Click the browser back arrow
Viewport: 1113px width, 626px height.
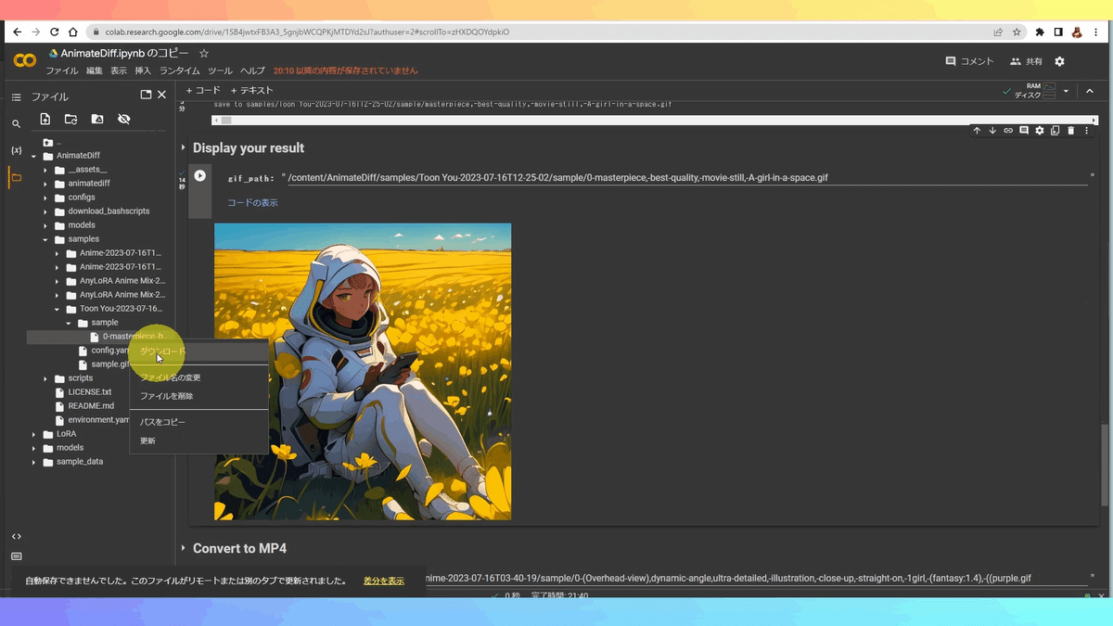(x=17, y=32)
